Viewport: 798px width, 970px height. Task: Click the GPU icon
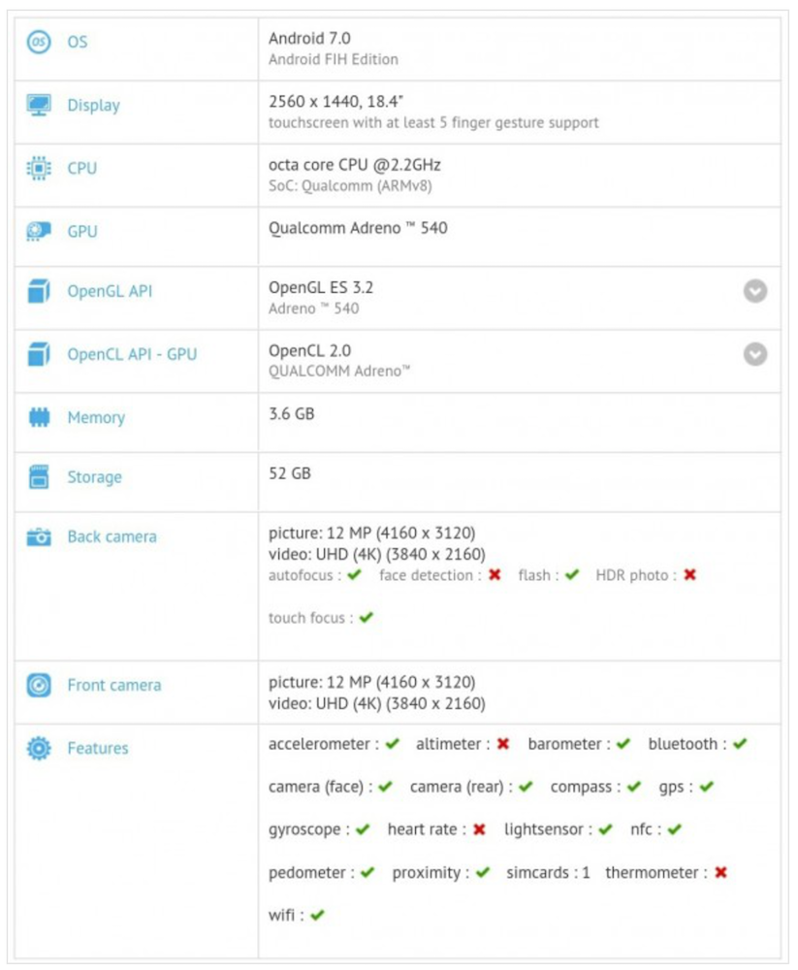[39, 231]
